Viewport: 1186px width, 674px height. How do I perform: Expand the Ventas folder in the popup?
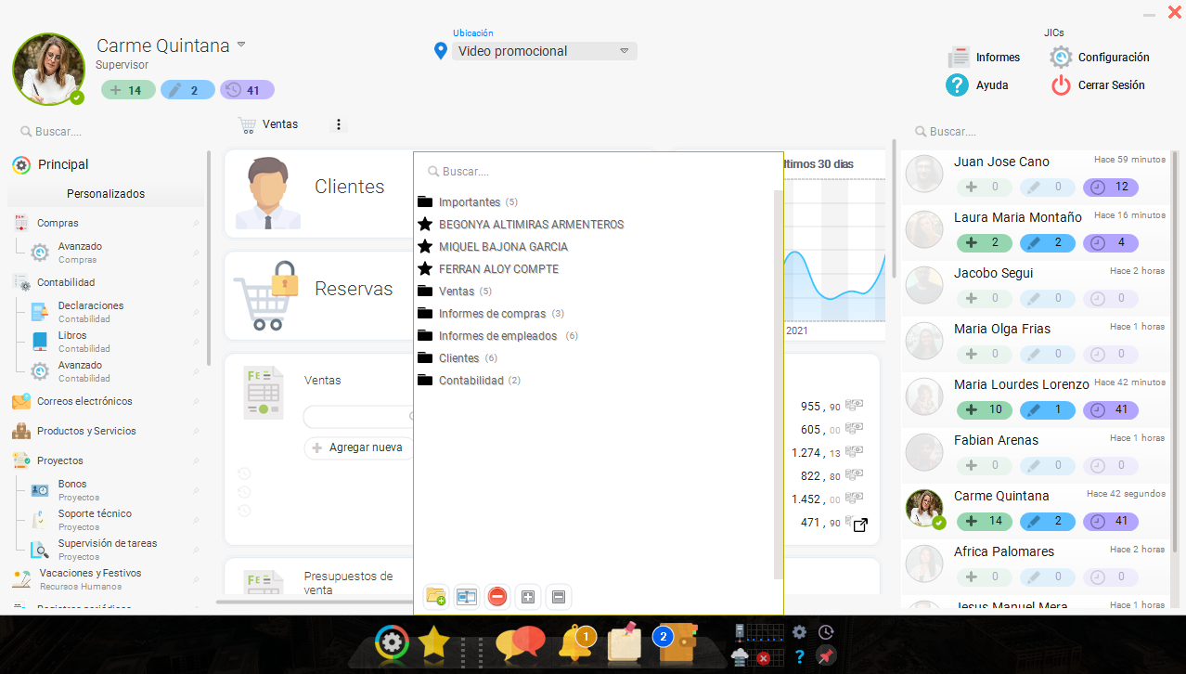(425, 291)
